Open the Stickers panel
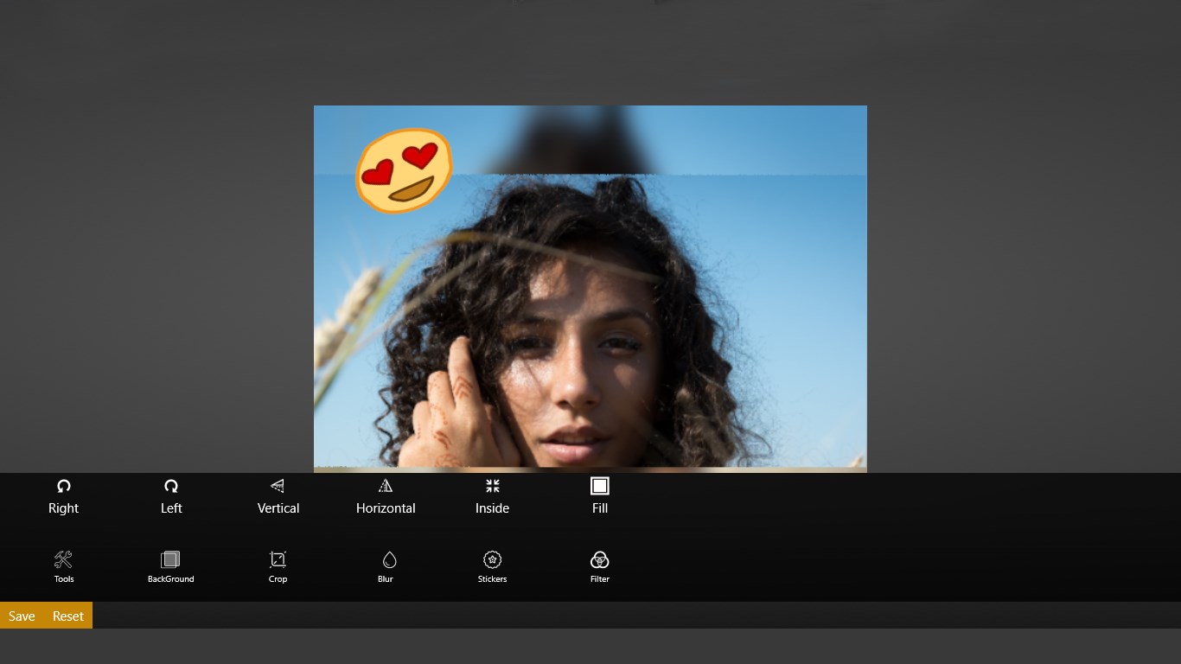1181x664 pixels. tap(492, 566)
